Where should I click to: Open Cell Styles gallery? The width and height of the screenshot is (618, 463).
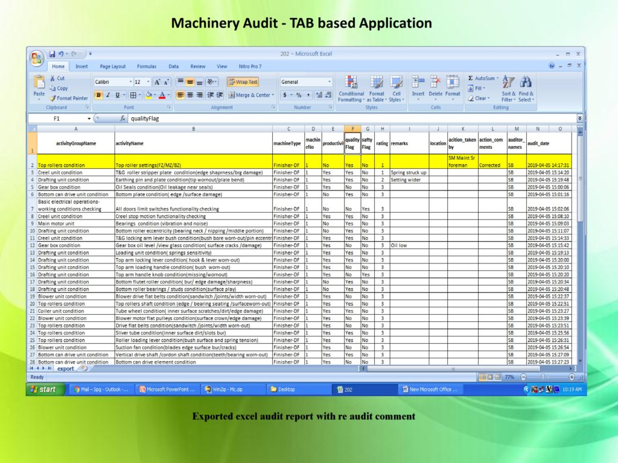point(397,89)
